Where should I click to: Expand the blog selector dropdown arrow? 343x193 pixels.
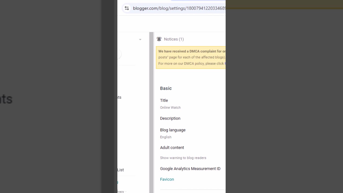140,39
